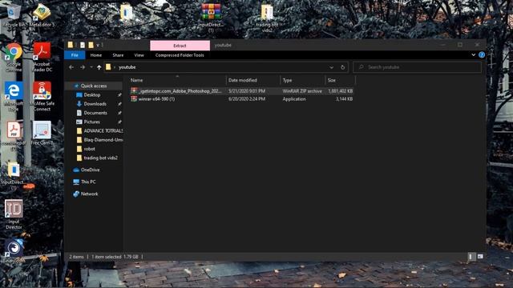Select the trading bot vids2 desktop folder
The width and height of the screenshot is (513, 288).
[267, 18]
